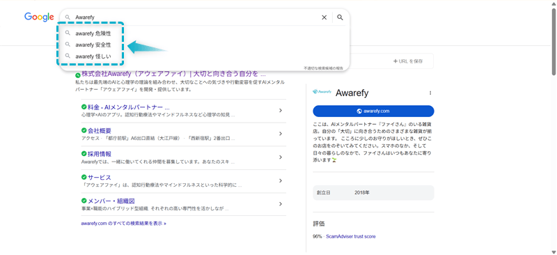Click the Awarefy knowledge panel title

tap(352, 93)
